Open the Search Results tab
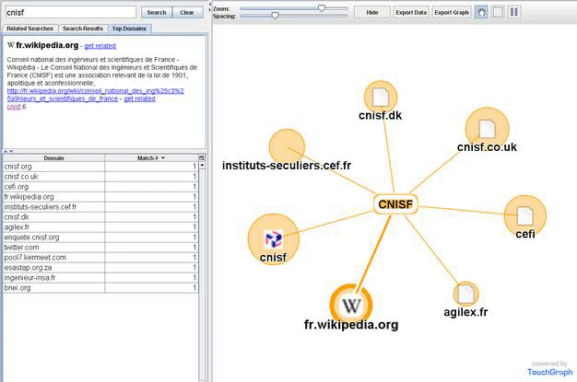This screenshot has width=577, height=382. pyautogui.click(x=83, y=29)
